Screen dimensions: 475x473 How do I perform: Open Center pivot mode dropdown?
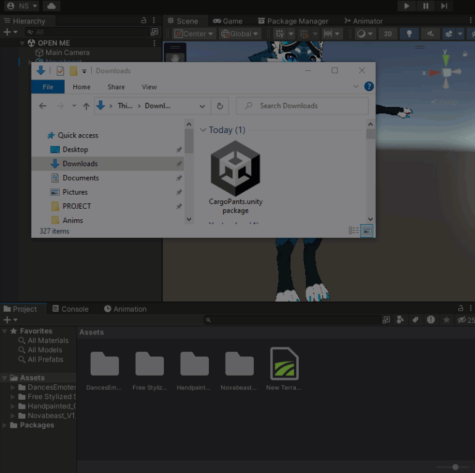click(193, 34)
